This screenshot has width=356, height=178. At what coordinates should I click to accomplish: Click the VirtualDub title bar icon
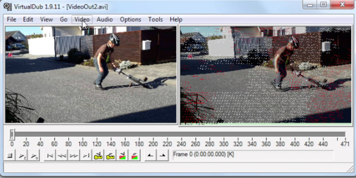point(8,6)
